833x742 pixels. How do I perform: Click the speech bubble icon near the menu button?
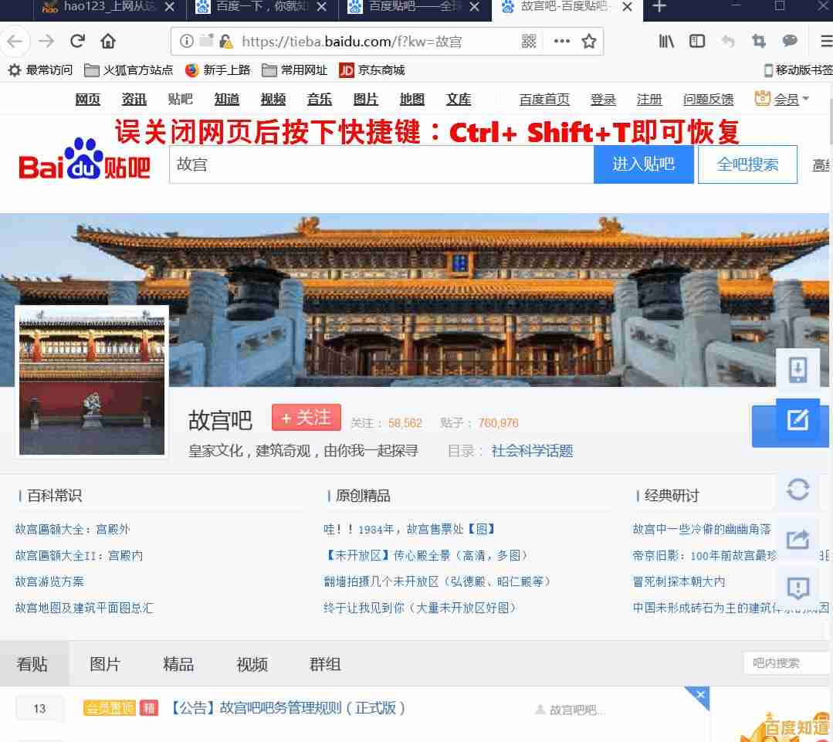pyautogui.click(x=789, y=41)
